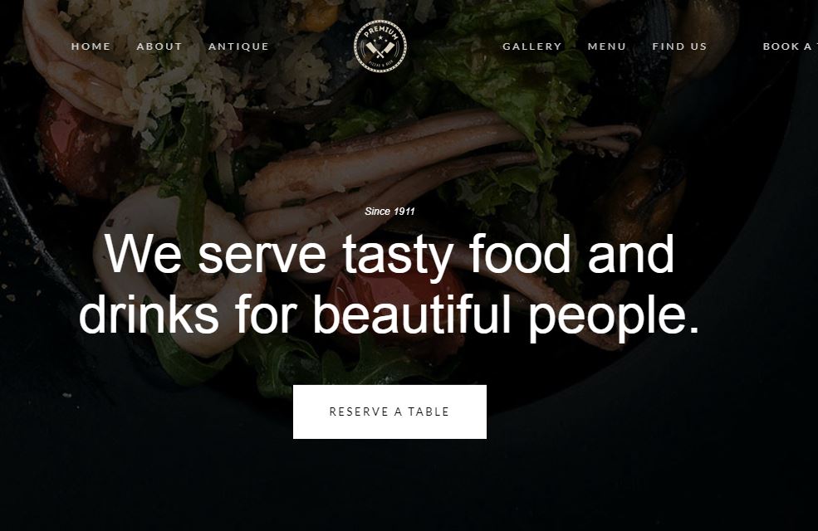
Task: Click the red tomato in hero photo
Action: (73, 142)
